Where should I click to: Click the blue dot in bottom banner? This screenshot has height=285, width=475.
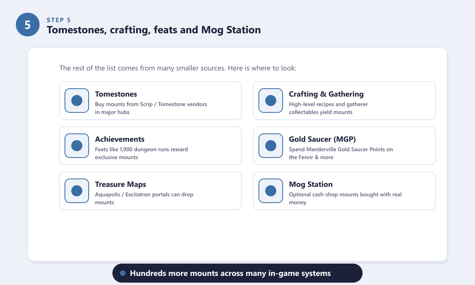[123, 273]
